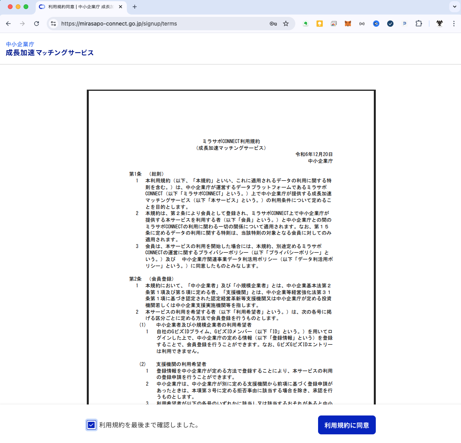The image size is (461, 443).
Task: Click the blue checkmark extension icon
Action: 390,24
